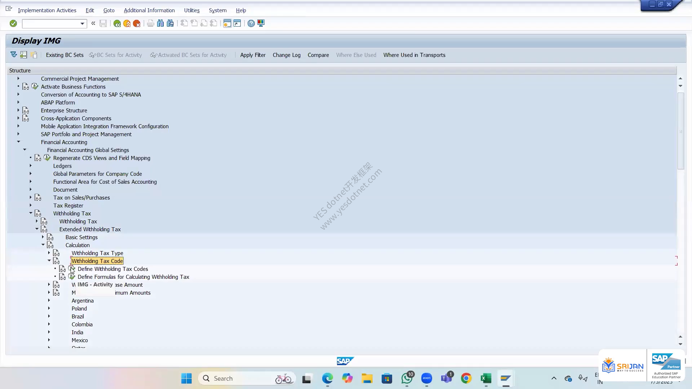Screen dimensions: 692x389
Task: Click Where Used in Transports button
Action: (414, 55)
